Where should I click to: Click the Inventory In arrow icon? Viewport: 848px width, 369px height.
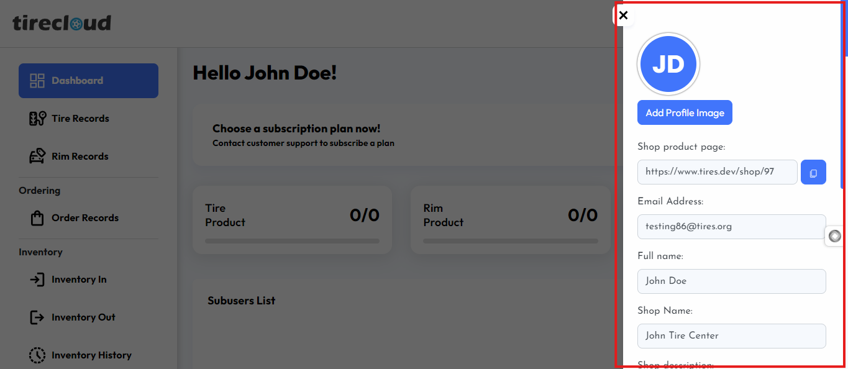pos(37,280)
